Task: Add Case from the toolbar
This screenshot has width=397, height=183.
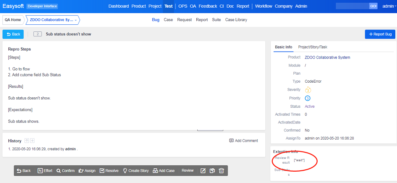Action: (x=163, y=171)
